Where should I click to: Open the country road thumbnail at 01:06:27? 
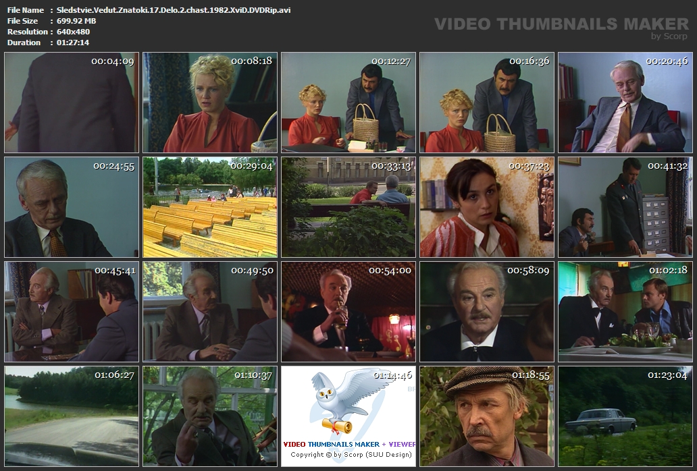(71, 416)
